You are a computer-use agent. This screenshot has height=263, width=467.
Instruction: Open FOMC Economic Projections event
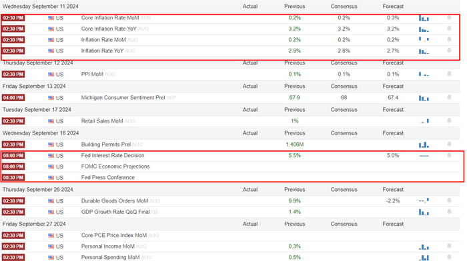point(115,166)
